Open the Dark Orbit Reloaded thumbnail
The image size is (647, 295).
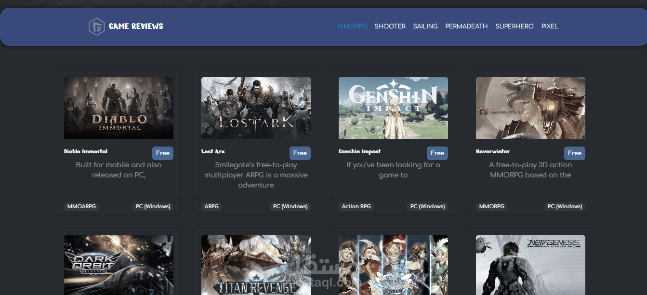coord(119,265)
